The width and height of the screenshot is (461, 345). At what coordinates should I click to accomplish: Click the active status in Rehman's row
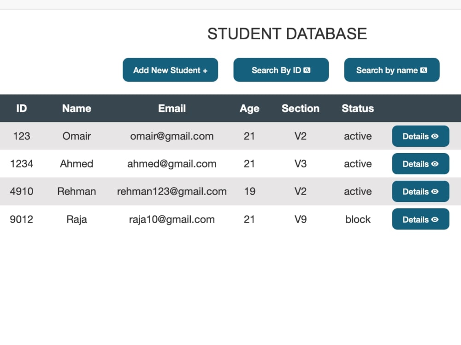click(358, 191)
